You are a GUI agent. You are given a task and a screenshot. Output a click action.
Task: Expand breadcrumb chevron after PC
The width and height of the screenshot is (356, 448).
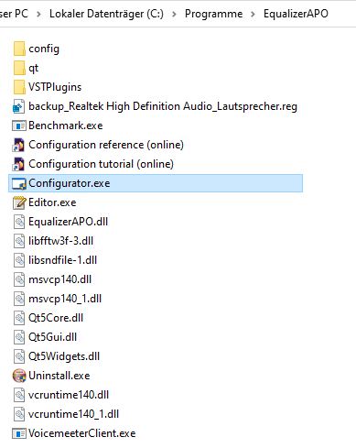pos(38,14)
